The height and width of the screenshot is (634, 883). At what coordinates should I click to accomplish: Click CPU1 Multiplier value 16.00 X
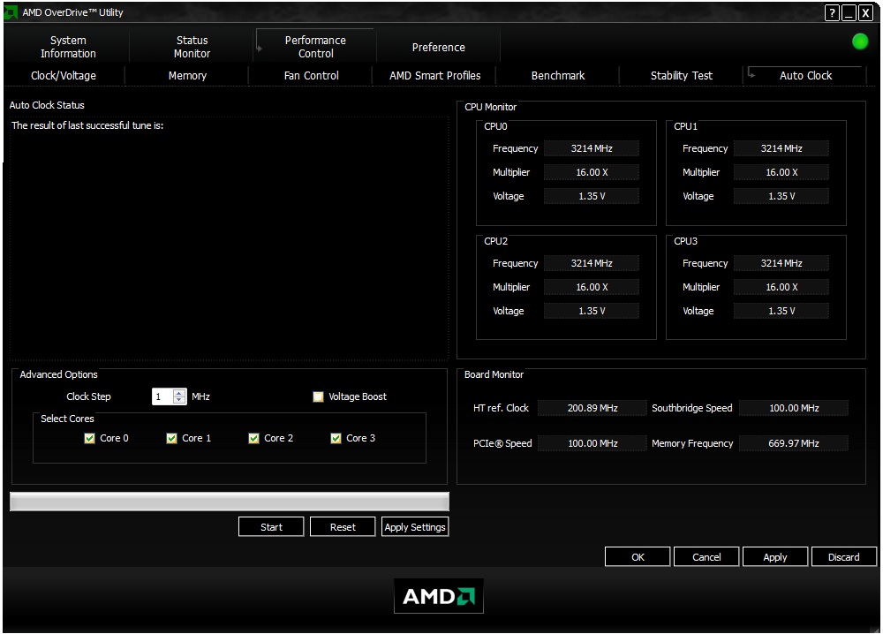coord(781,172)
